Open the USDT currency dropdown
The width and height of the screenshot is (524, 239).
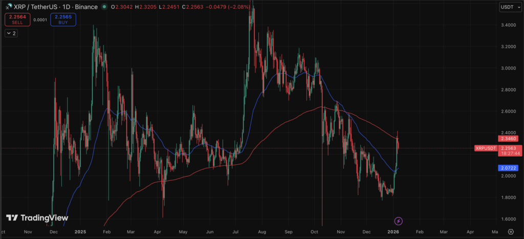(x=508, y=7)
